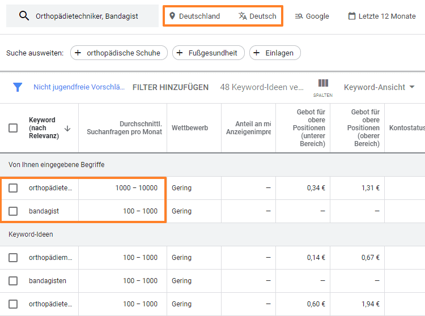425x316 pixels.
Task: Click the 1,31 € upper bid value
Action: [x=371, y=188]
